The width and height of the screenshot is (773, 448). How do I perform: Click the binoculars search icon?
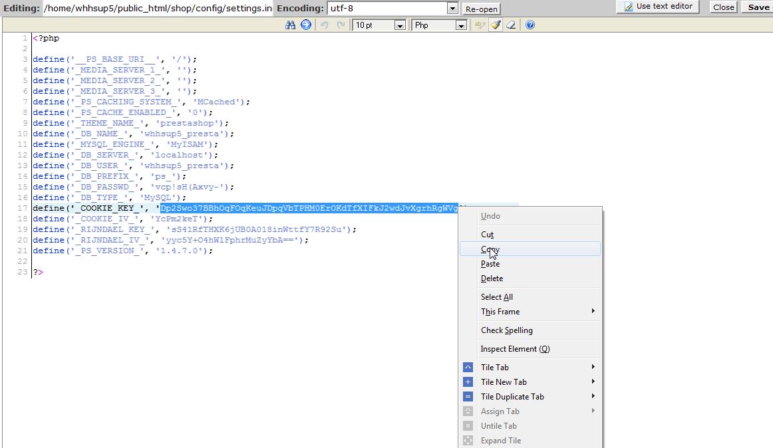290,25
